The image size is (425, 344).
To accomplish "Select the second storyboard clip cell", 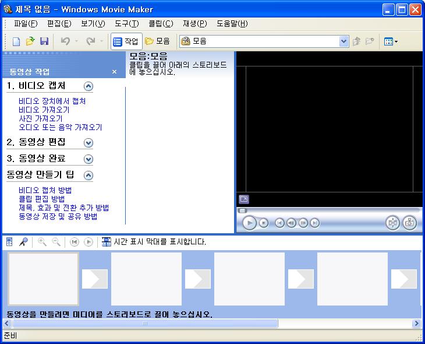I will tap(146, 279).
